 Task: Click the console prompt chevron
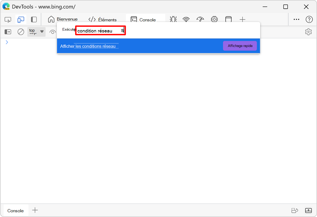[7, 42]
